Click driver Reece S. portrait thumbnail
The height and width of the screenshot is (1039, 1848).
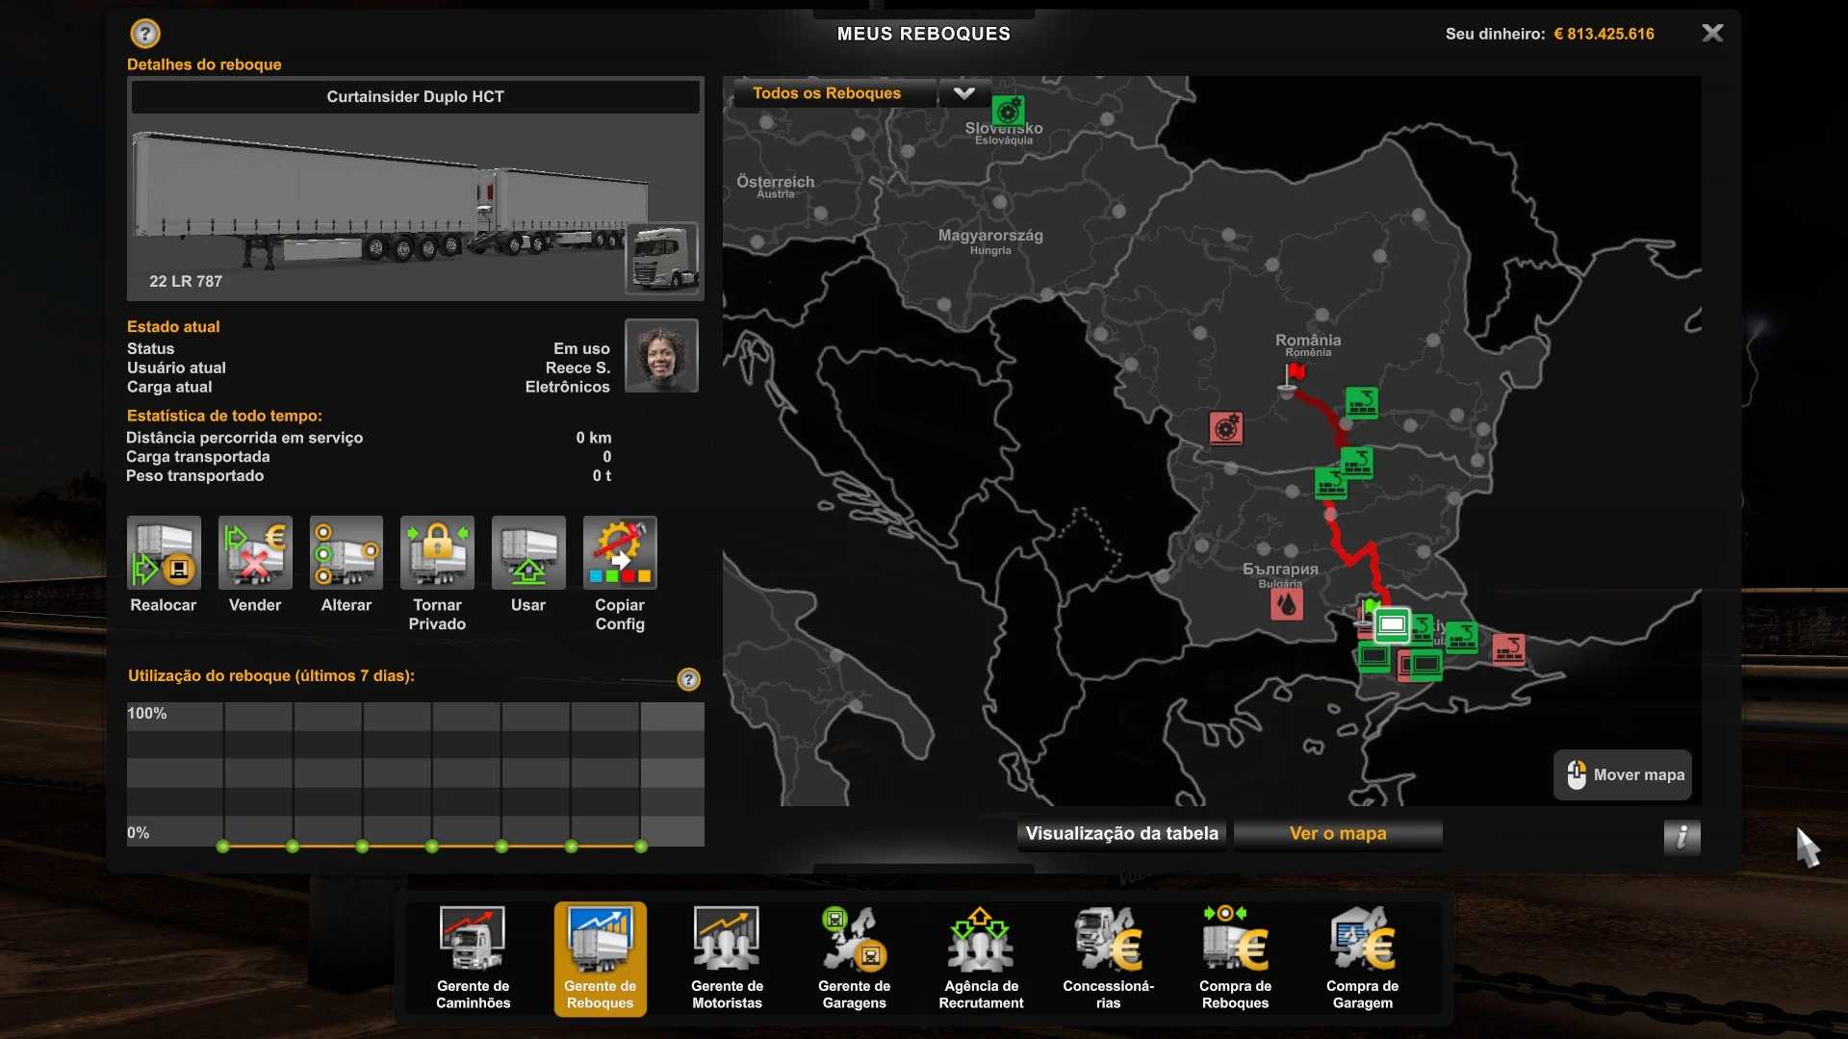tap(661, 356)
